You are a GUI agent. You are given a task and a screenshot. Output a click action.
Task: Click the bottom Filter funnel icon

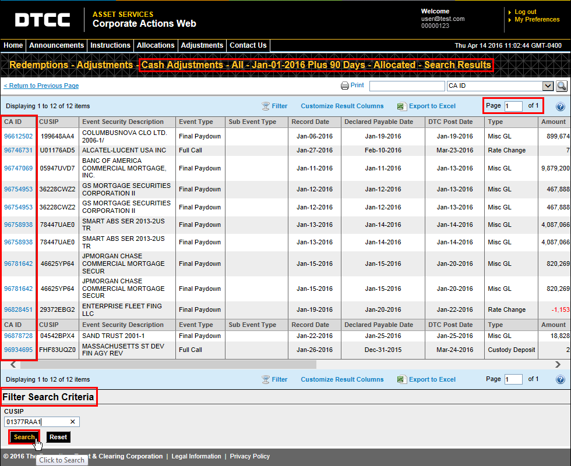point(266,379)
